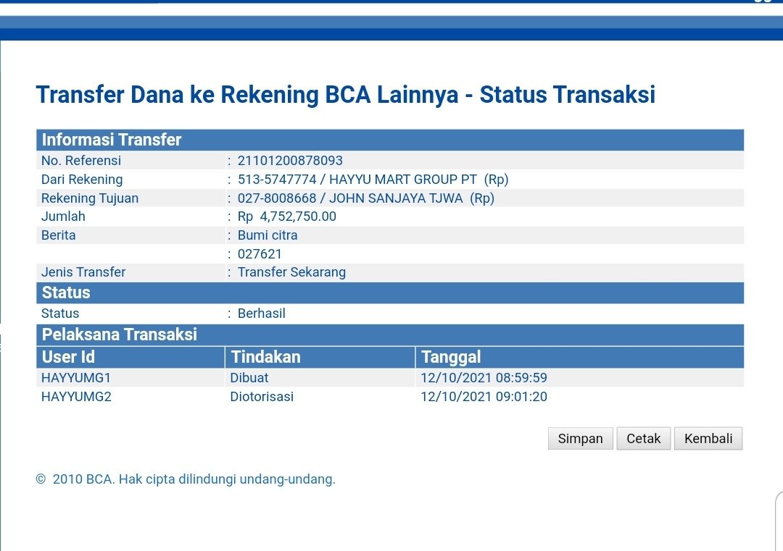This screenshot has height=551, width=783.
Task: Click the Informasi Transfer section header
Action: click(x=112, y=140)
